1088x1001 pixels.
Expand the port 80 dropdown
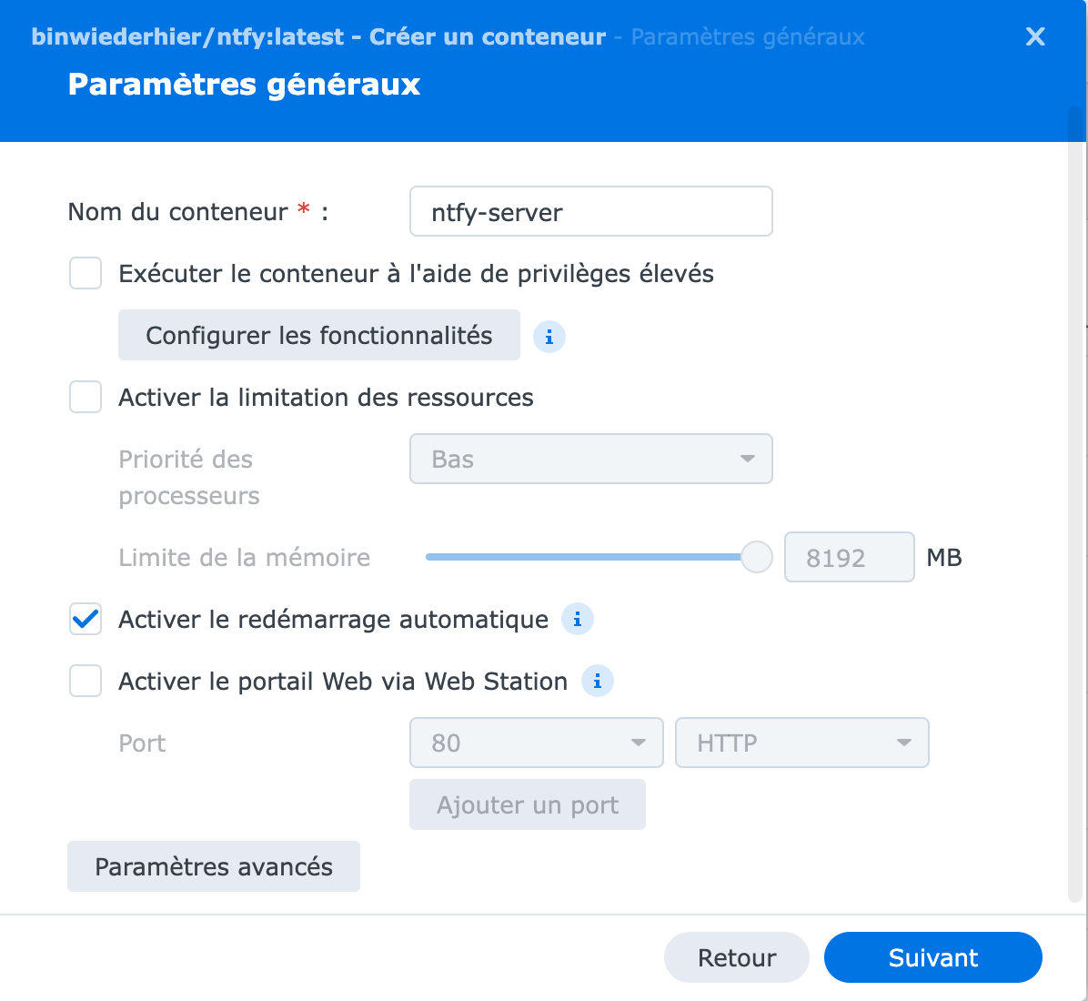point(537,743)
